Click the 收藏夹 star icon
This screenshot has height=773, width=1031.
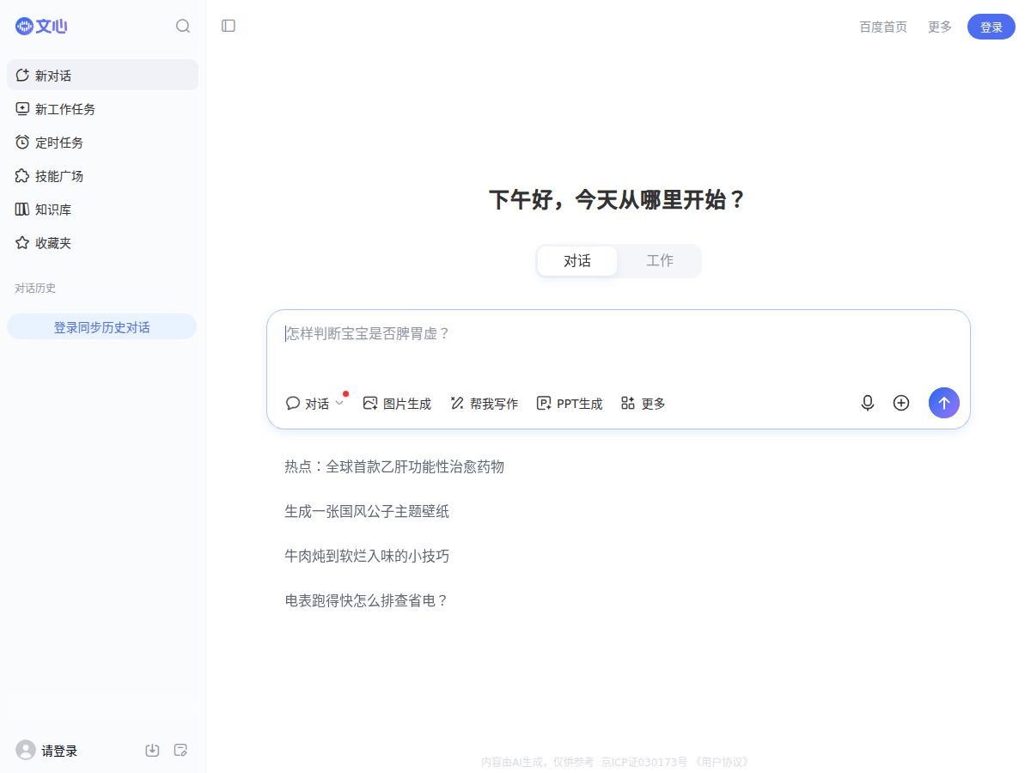click(x=22, y=243)
